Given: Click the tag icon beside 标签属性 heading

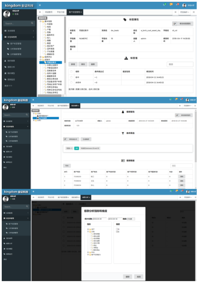Looking at the screenshot, I should (x=125, y=20).
